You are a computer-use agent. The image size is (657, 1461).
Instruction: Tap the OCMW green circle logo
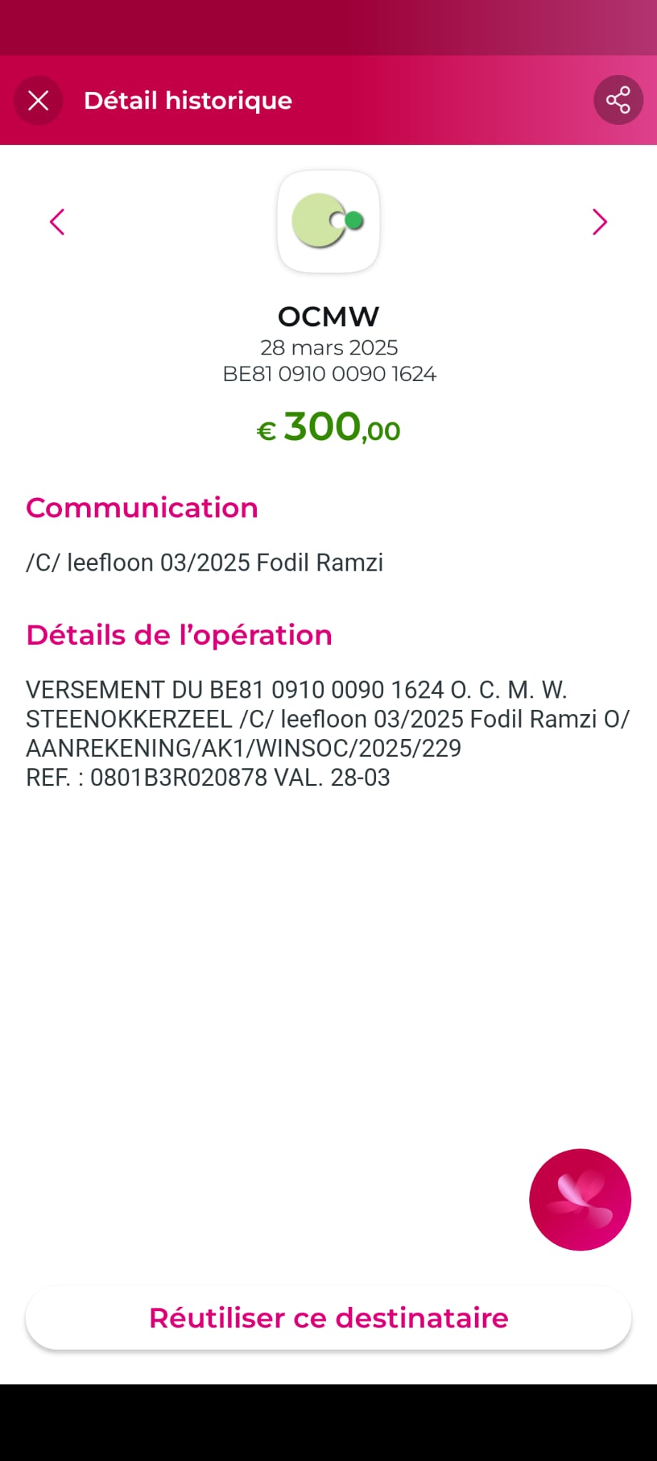328,221
